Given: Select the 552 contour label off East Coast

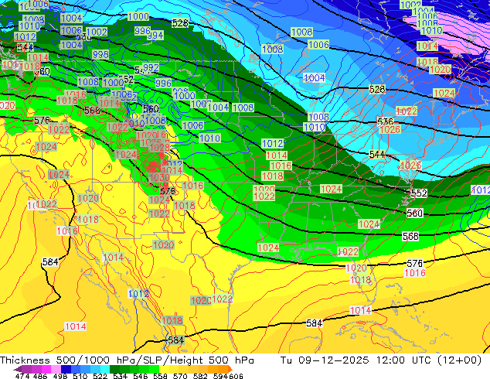Looking at the screenshot, I should 419,193.
